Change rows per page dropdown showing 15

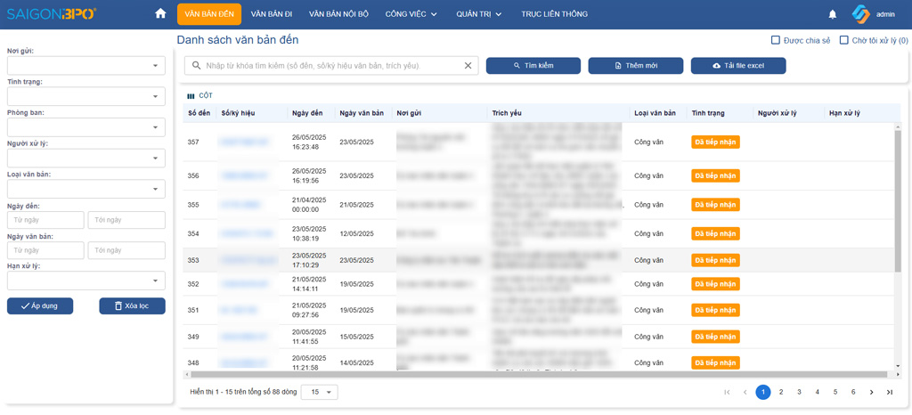(320, 392)
